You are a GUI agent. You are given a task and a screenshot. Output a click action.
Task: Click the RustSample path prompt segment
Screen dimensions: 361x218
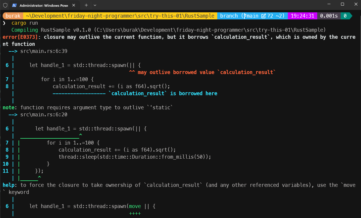point(120,16)
